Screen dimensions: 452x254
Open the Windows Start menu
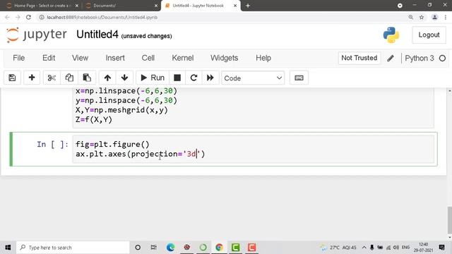click(x=8, y=248)
